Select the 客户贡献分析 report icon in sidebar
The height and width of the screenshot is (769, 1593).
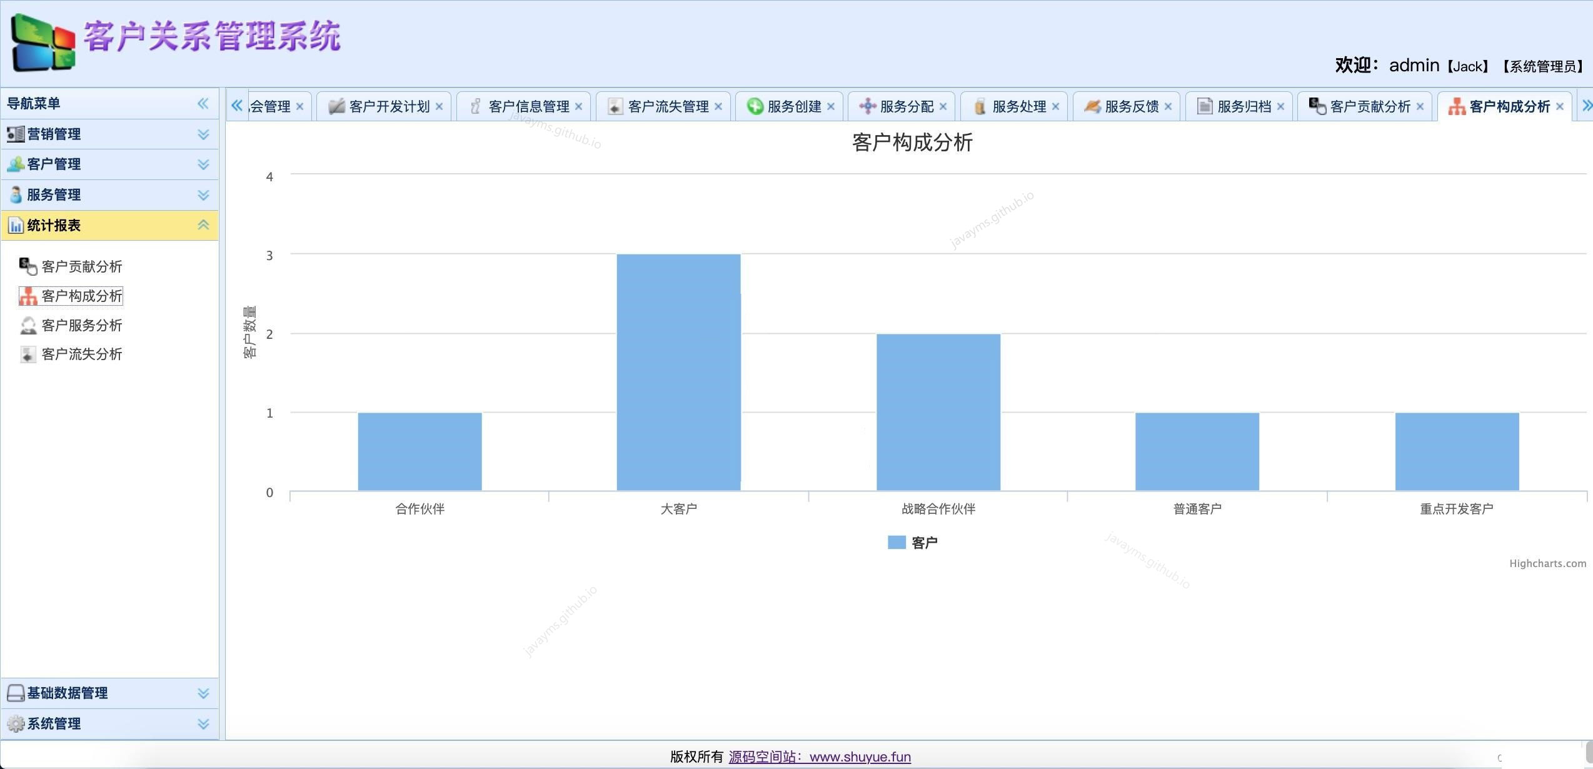coord(28,266)
